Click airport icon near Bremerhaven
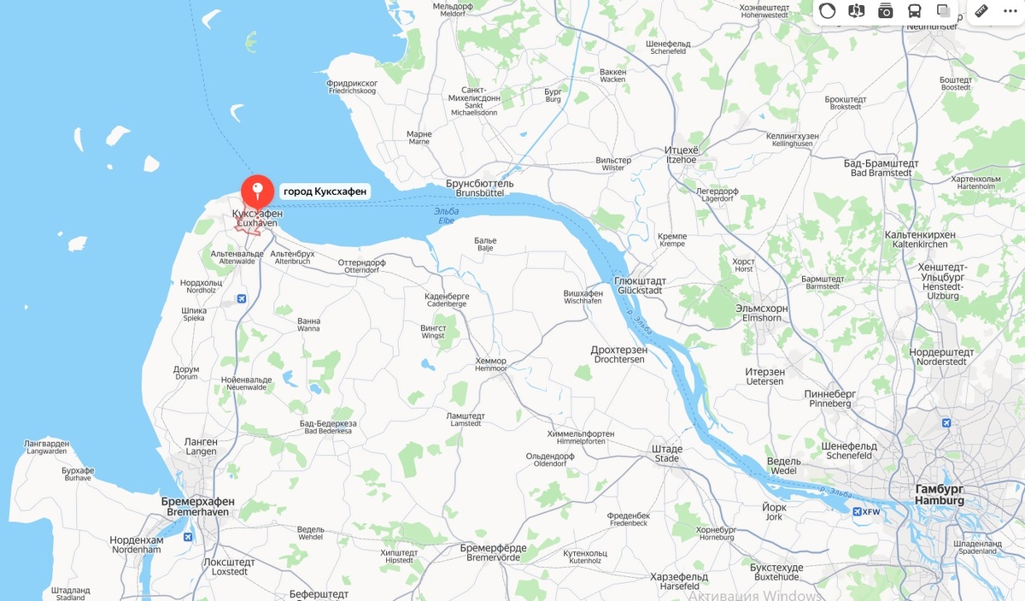 click(x=188, y=537)
